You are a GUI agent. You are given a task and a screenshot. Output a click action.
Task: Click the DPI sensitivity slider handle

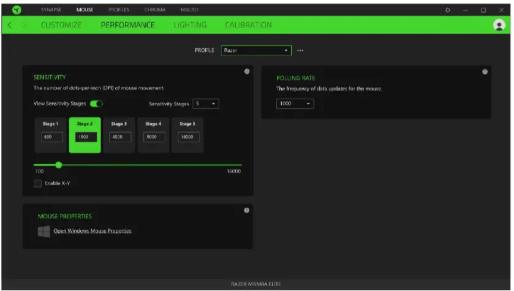(59, 165)
